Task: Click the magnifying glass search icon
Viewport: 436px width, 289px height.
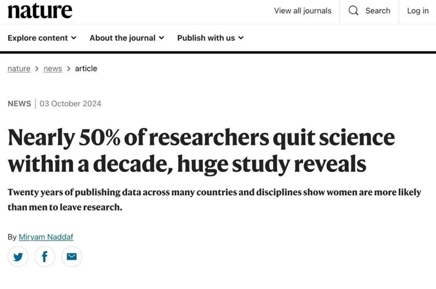Action: [x=353, y=10]
